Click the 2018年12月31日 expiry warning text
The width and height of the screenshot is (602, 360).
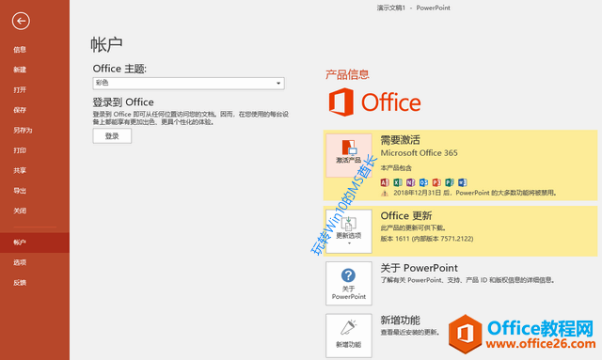pyautogui.click(x=475, y=193)
